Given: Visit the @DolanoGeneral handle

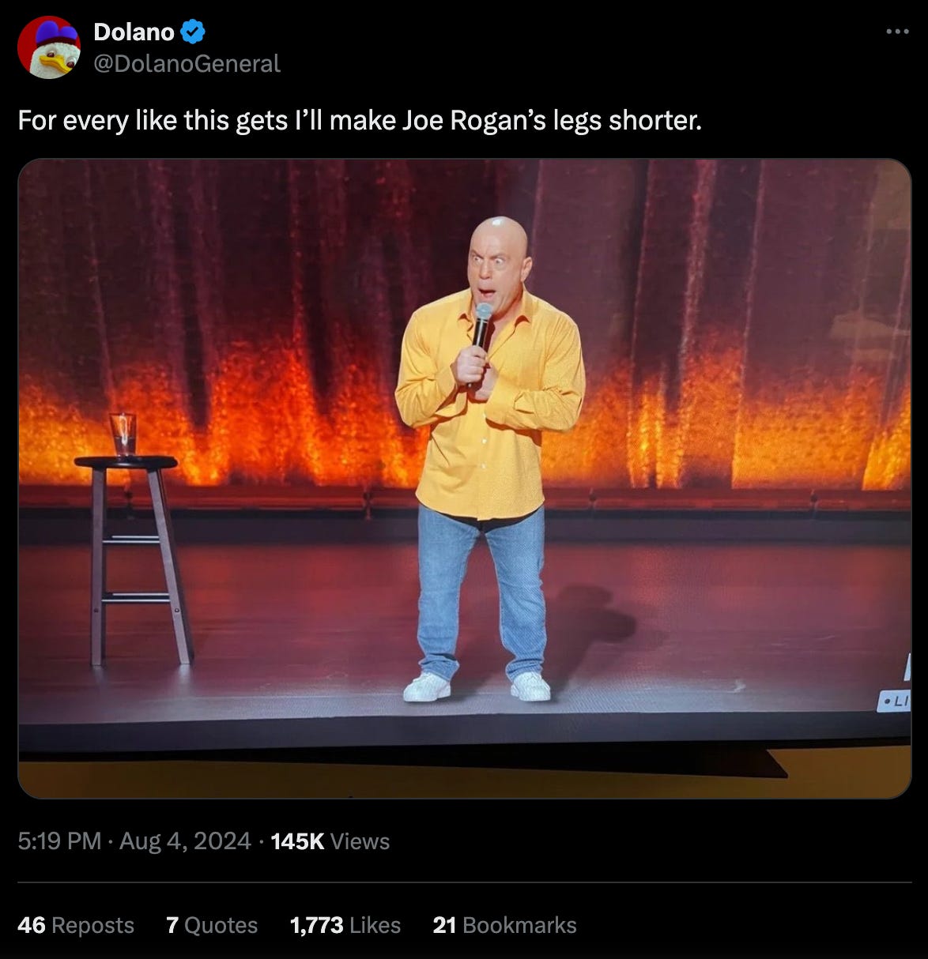Looking at the screenshot, I should pyautogui.click(x=187, y=63).
